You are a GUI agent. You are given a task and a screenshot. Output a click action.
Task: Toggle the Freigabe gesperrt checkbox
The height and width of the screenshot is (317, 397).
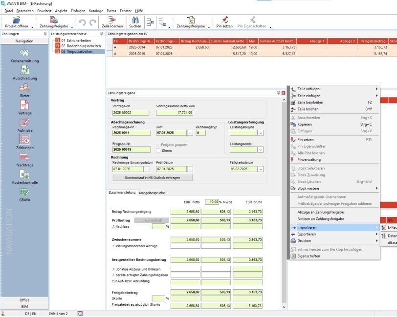(157, 145)
